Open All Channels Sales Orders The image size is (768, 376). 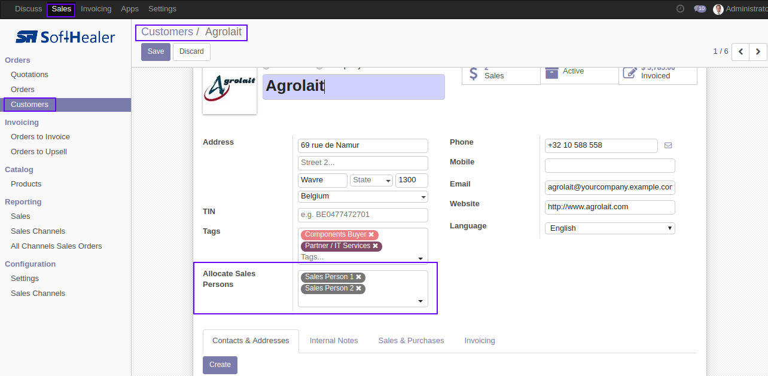click(56, 246)
